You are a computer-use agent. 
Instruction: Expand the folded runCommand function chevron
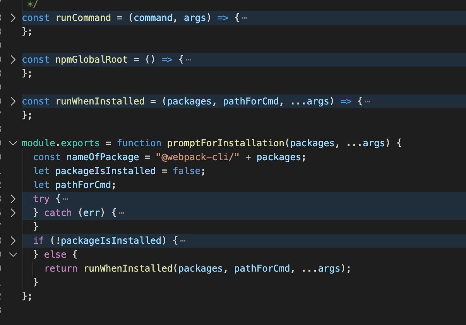[x=13, y=18]
